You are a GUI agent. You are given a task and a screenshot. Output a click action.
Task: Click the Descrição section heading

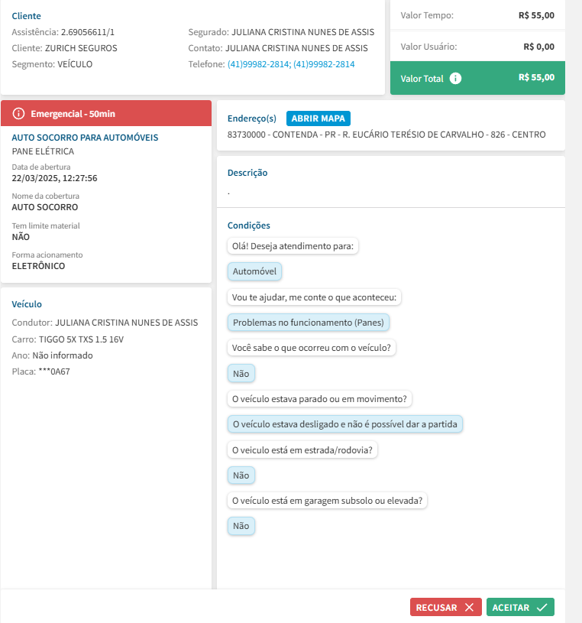(247, 173)
